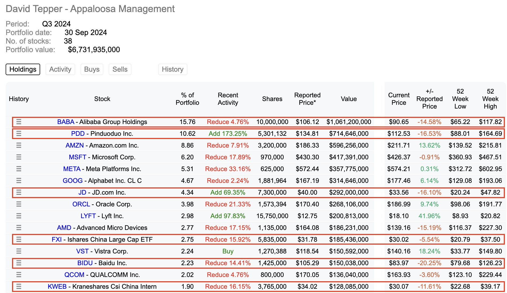Click portfolio value '$6,731,935,000'
This screenshot has width=507, height=293.
pos(94,50)
